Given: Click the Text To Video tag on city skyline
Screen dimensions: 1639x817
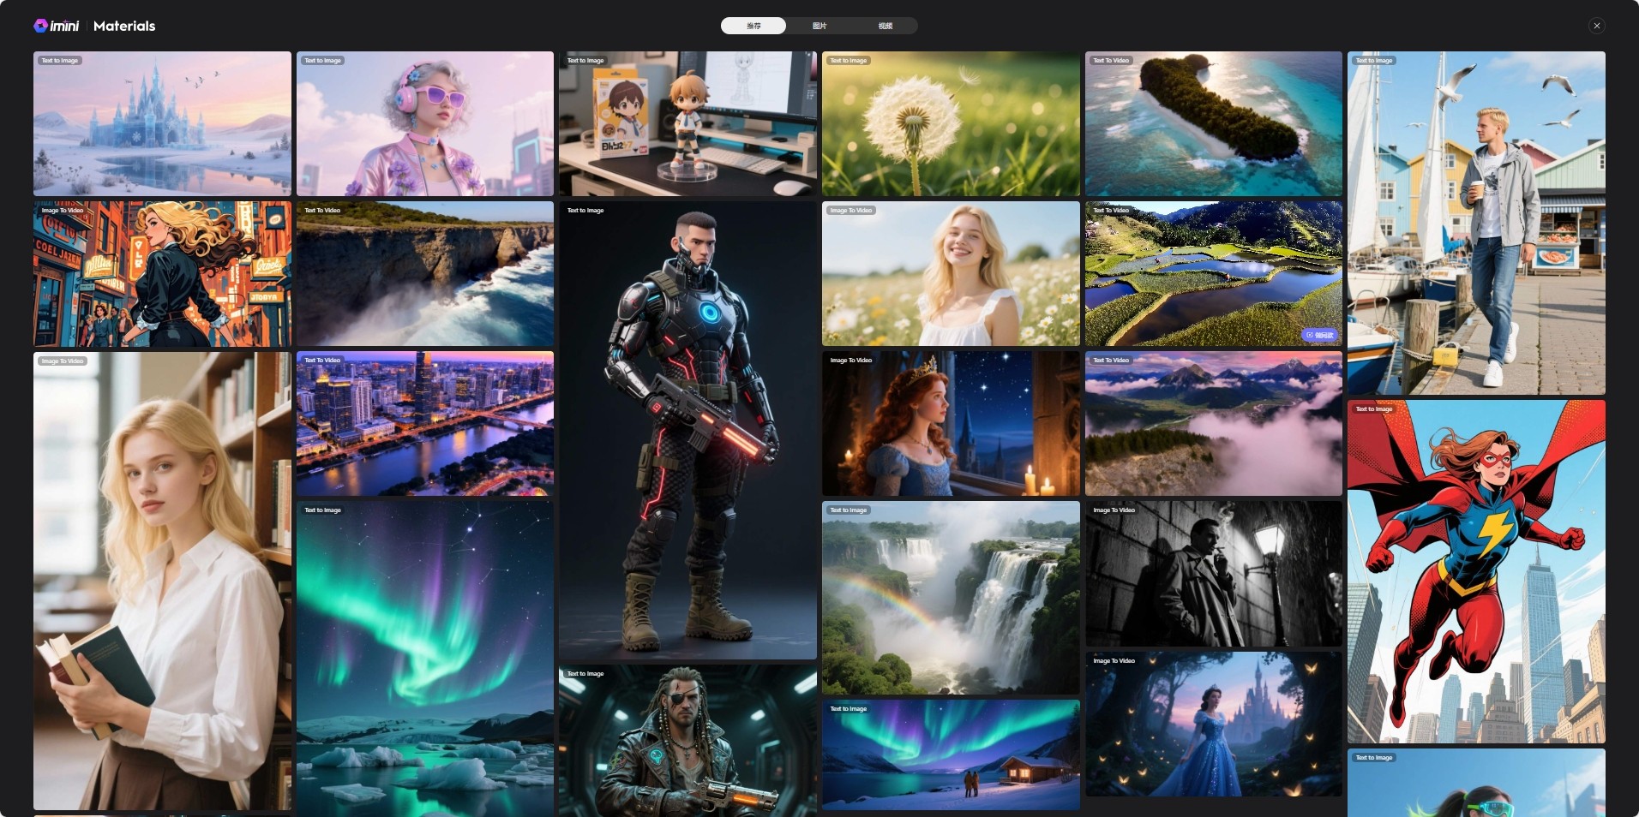Looking at the screenshot, I should coord(322,361).
